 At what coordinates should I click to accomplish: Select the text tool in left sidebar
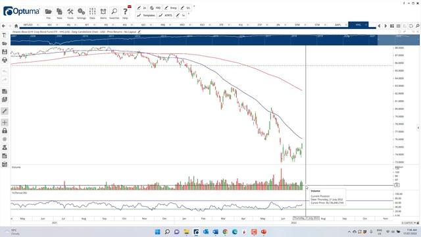tap(5, 35)
